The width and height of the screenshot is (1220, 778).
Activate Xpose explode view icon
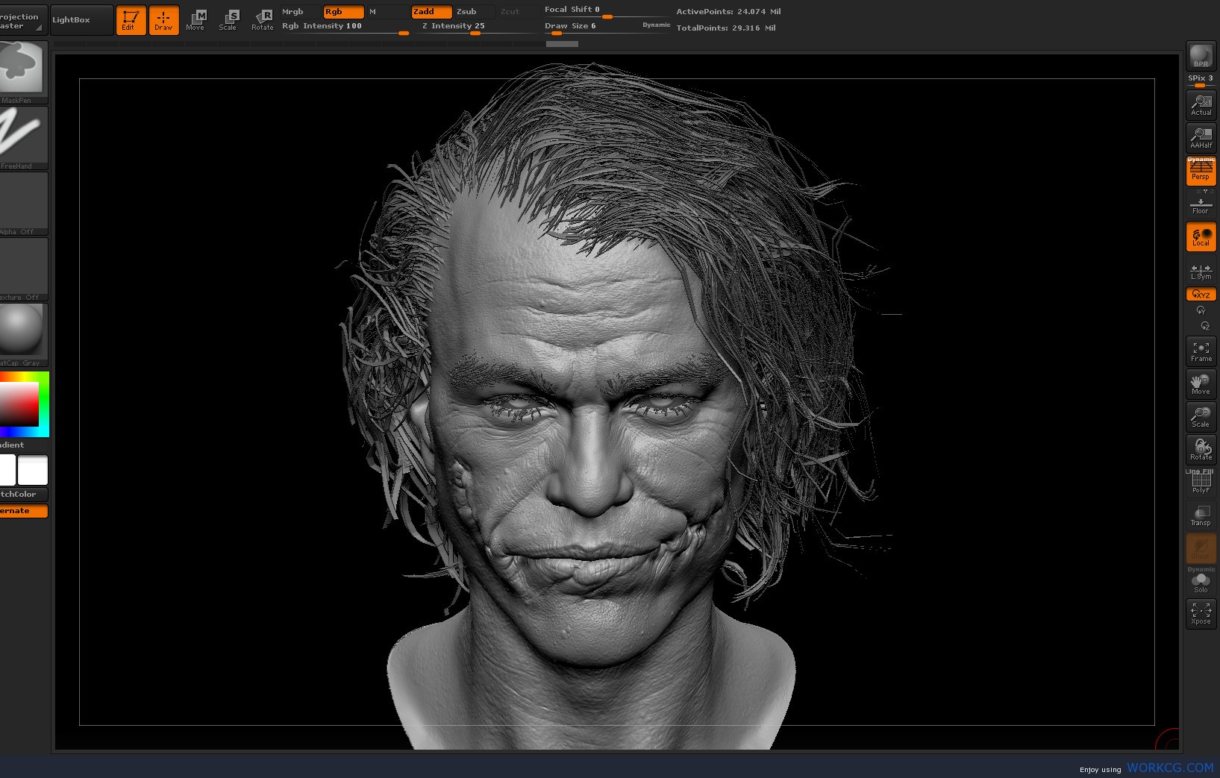pyautogui.click(x=1201, y=614)
